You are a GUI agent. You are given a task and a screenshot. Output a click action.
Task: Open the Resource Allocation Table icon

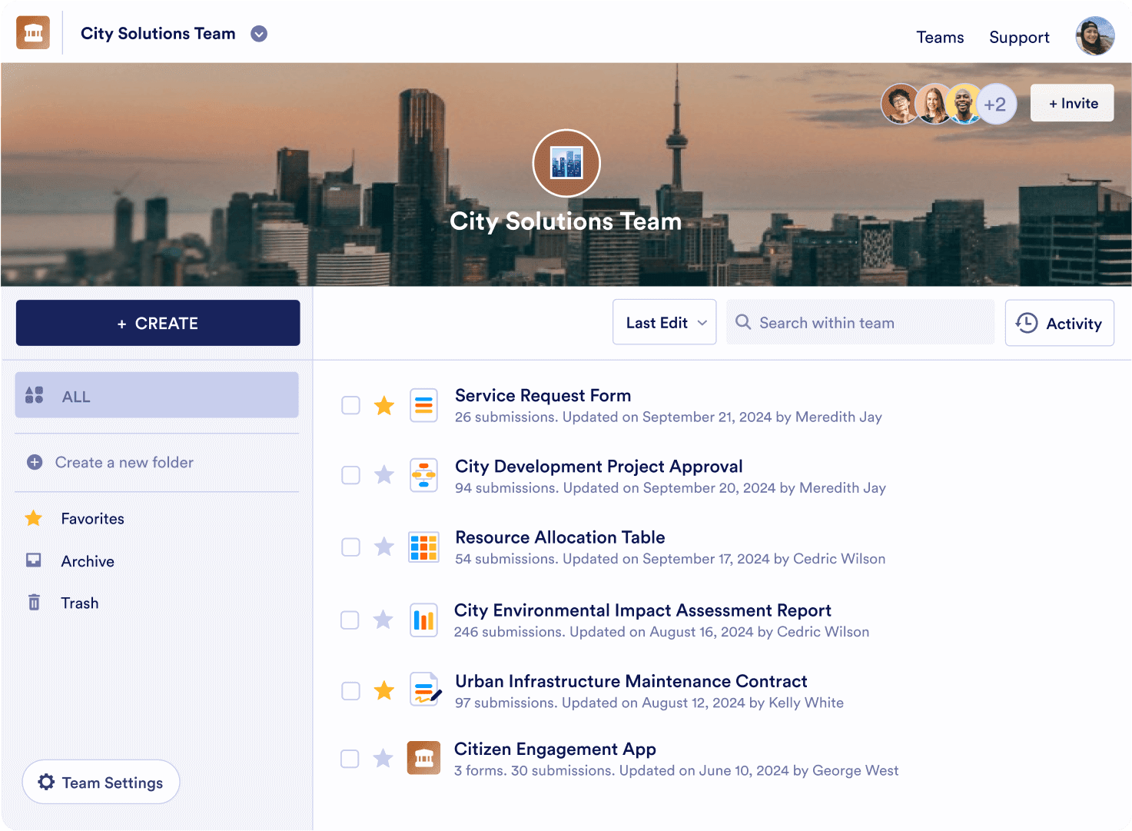point(423,547)
